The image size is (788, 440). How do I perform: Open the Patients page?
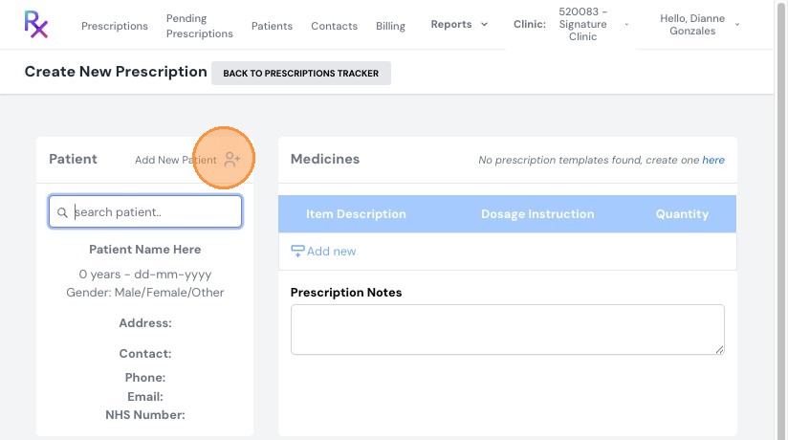pyautogui.click(x=272, y=26)
